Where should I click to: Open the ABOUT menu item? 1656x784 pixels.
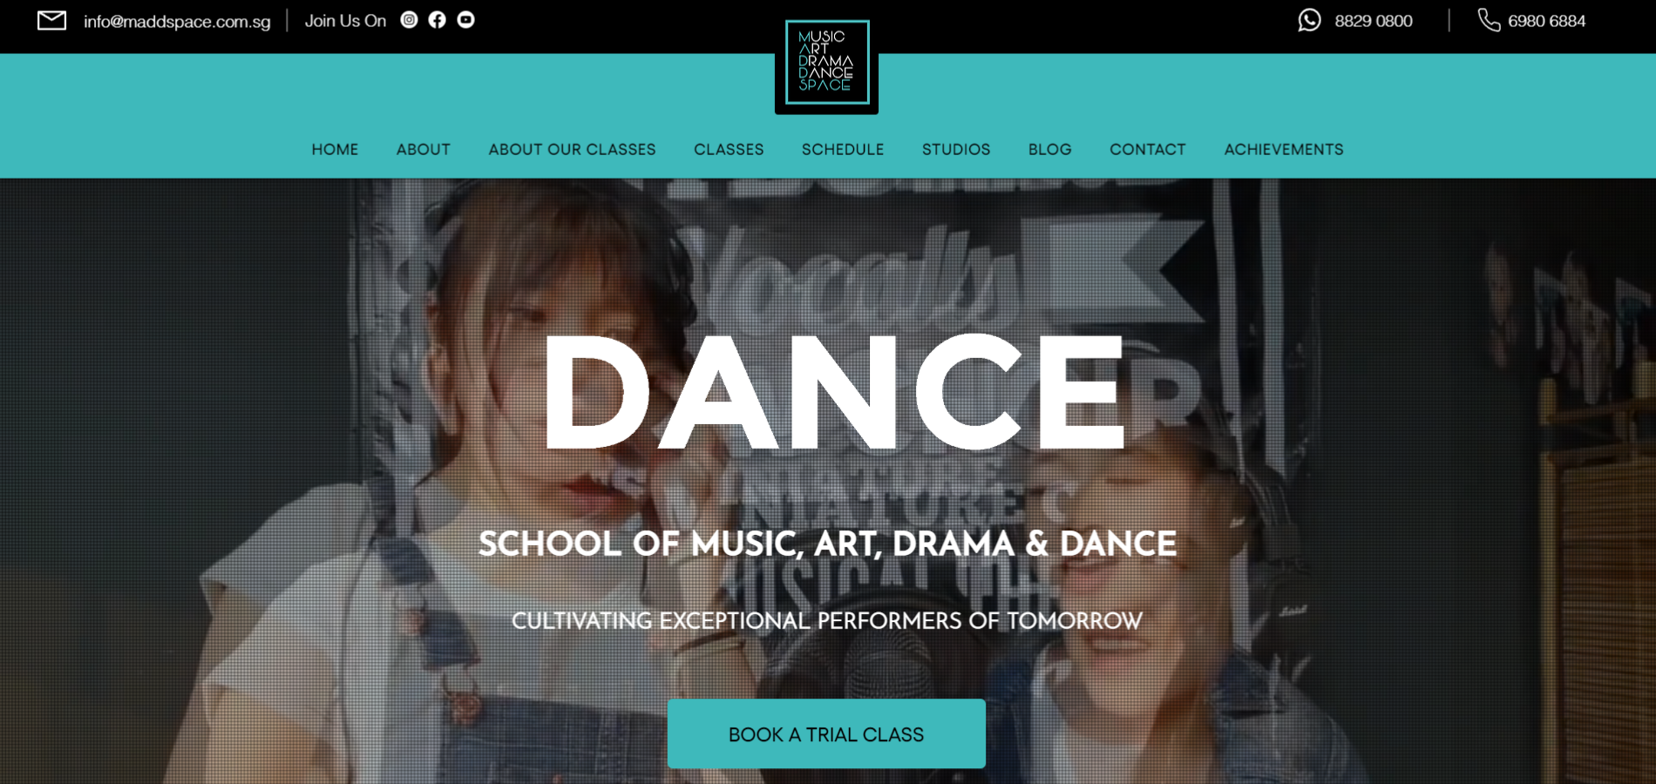pos(424,149)
